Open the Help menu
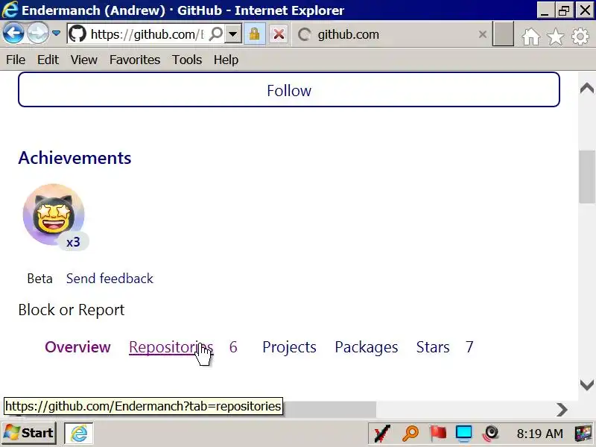This screenshot has width=596, height=447. (x=226, y=60)
